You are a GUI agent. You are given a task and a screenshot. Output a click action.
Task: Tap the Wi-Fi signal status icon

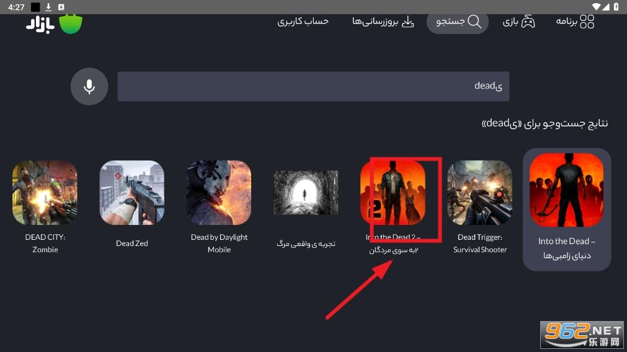pos(596,7)
